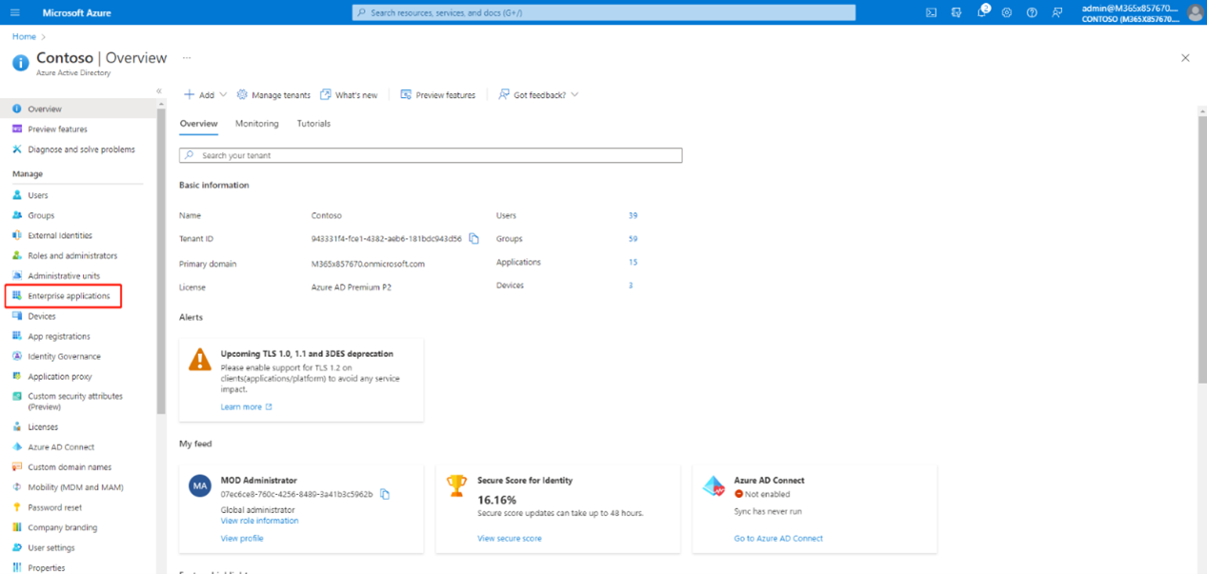Open Mobility (MDM and MAM)
Image resolution: width=1207 pixels, height=574 pixels.
(x=75, y=487)
